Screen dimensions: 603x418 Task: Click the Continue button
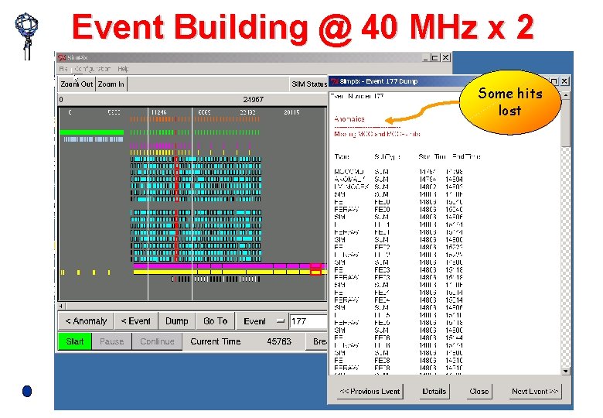tap(157, 341)
